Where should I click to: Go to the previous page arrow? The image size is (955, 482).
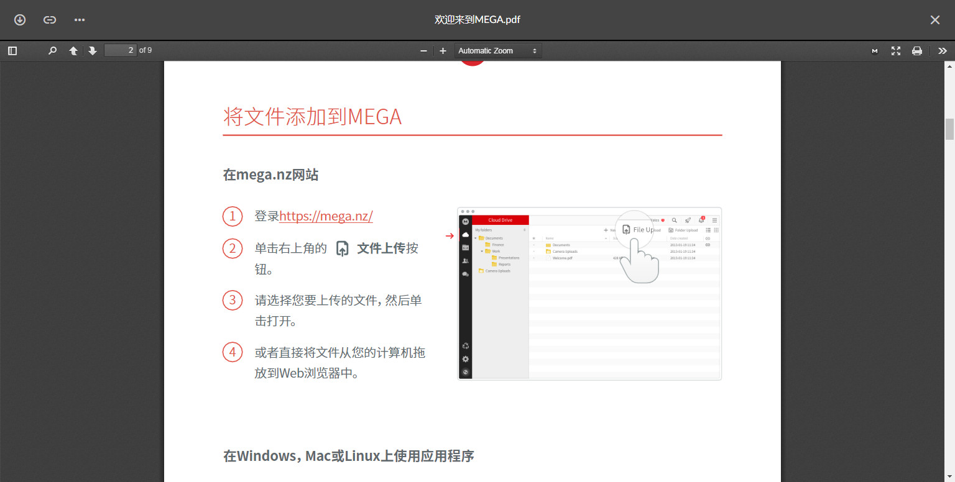coord(73,51)
